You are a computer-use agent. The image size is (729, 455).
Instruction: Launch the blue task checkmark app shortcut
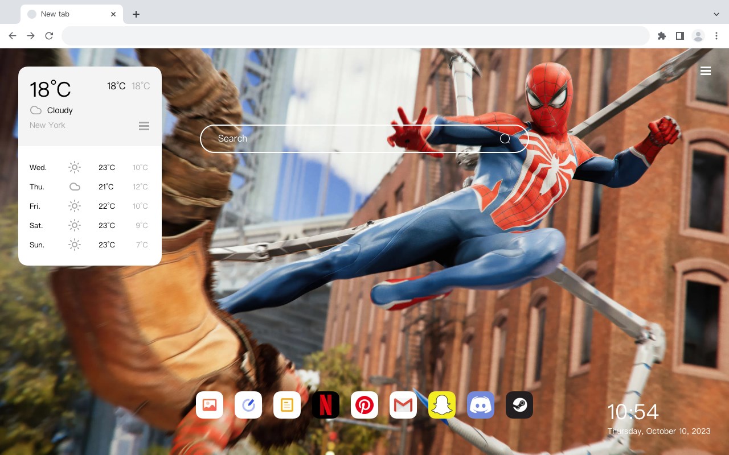click(248, 405)
